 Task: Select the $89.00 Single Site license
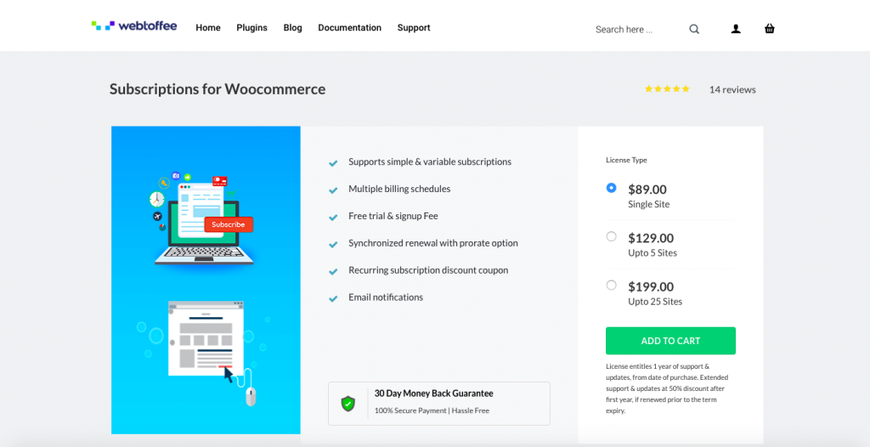pyautogui.click(x=612, y=188)
